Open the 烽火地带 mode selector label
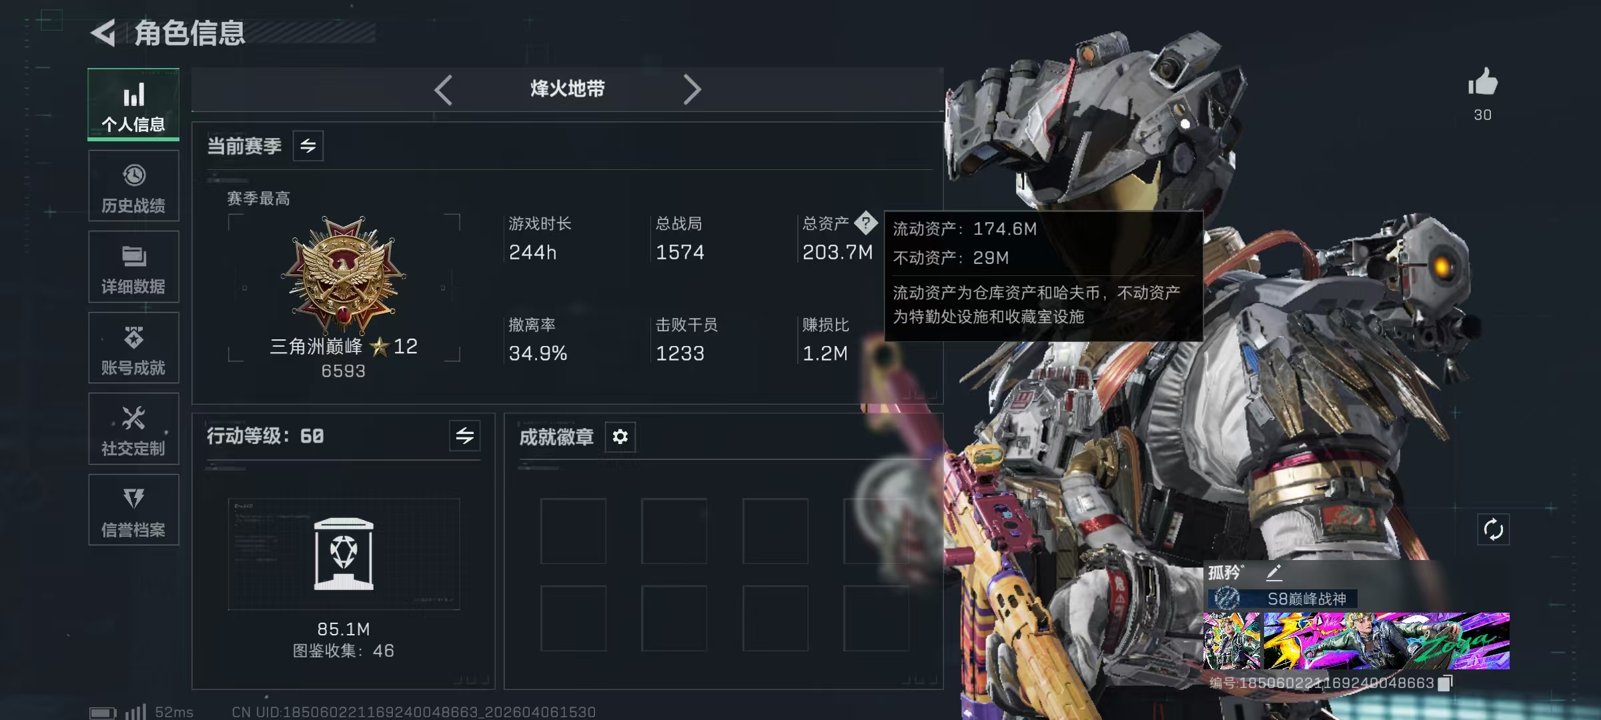The image size is (1601, 720). 568,89
